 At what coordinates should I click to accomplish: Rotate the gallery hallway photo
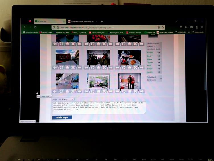[x=61, y=91]
